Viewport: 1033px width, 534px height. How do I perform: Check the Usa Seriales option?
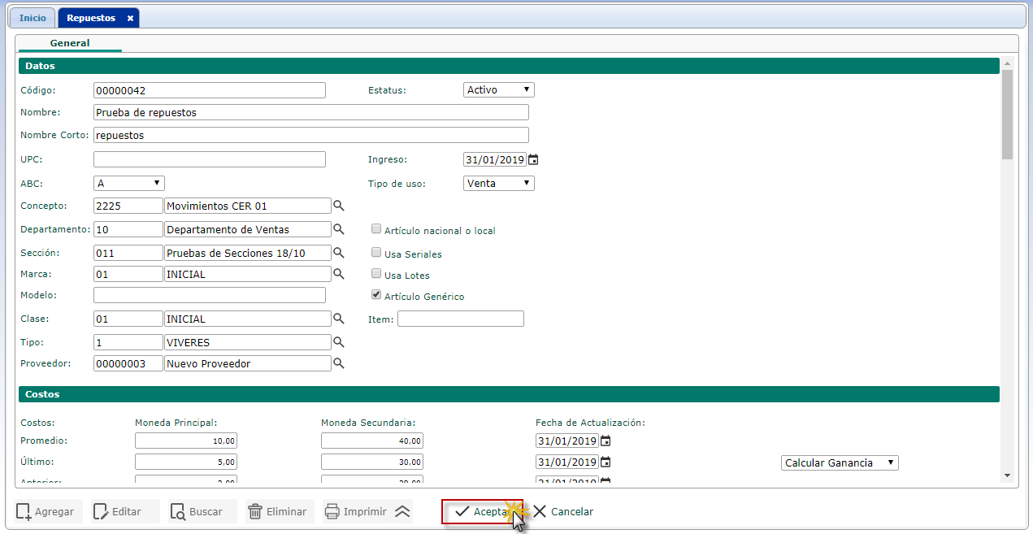coord(376,253)
